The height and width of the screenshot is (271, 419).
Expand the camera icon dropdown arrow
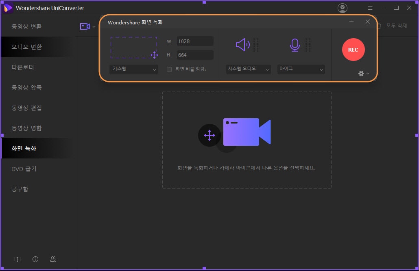tap(94, 27)
